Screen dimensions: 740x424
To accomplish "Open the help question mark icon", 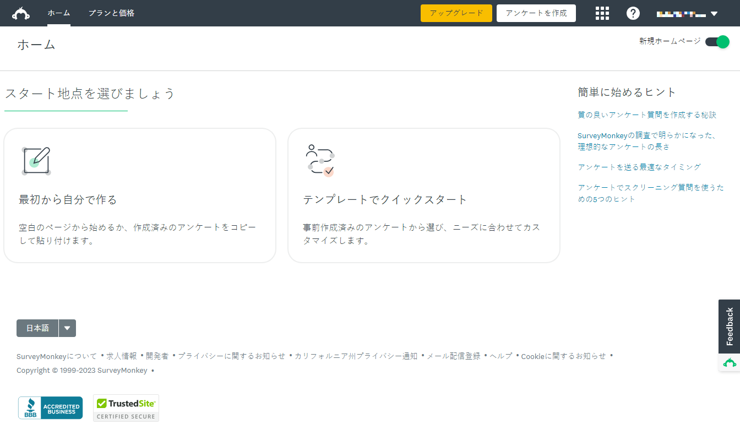I will tap(633, 13).
